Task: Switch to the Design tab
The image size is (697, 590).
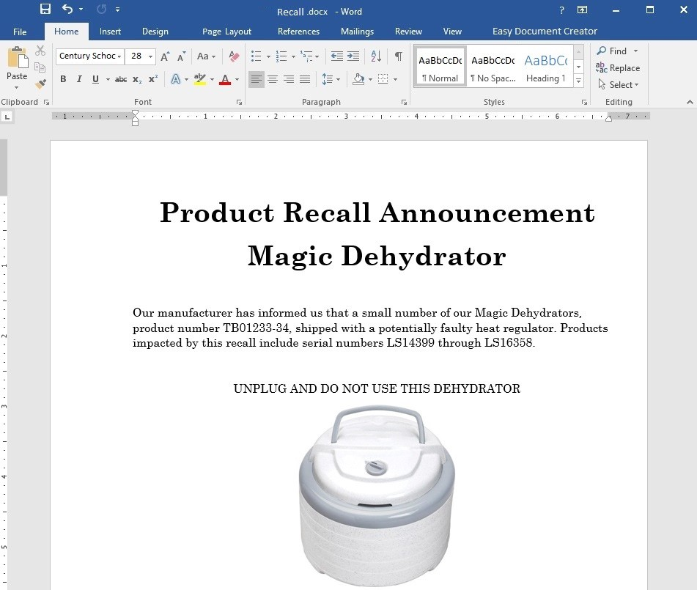Action: click(x=155, y=32)
